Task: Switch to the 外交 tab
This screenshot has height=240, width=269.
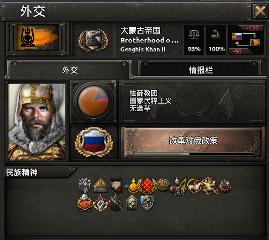Action: coord(70,70)
